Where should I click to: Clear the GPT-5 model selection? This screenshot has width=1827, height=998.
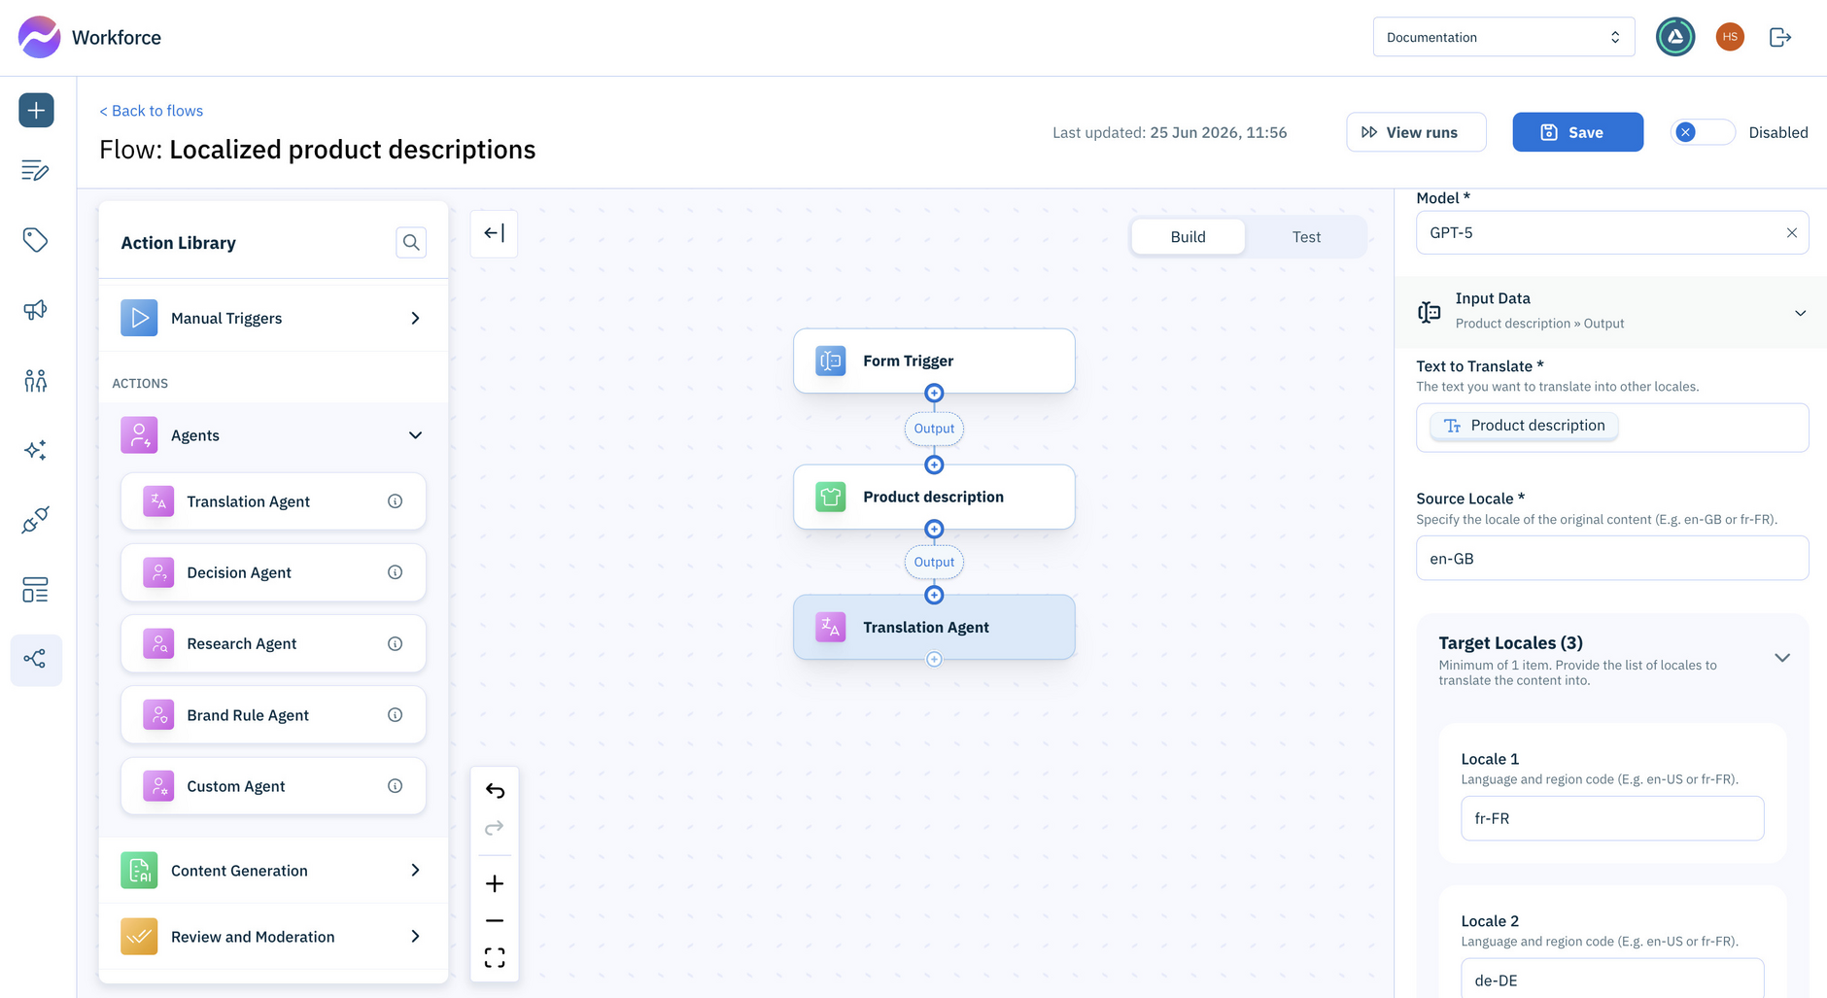click(x=1792, y=233)
